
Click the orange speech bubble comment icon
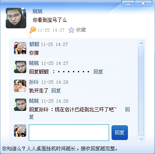click(x=33, y=30)
